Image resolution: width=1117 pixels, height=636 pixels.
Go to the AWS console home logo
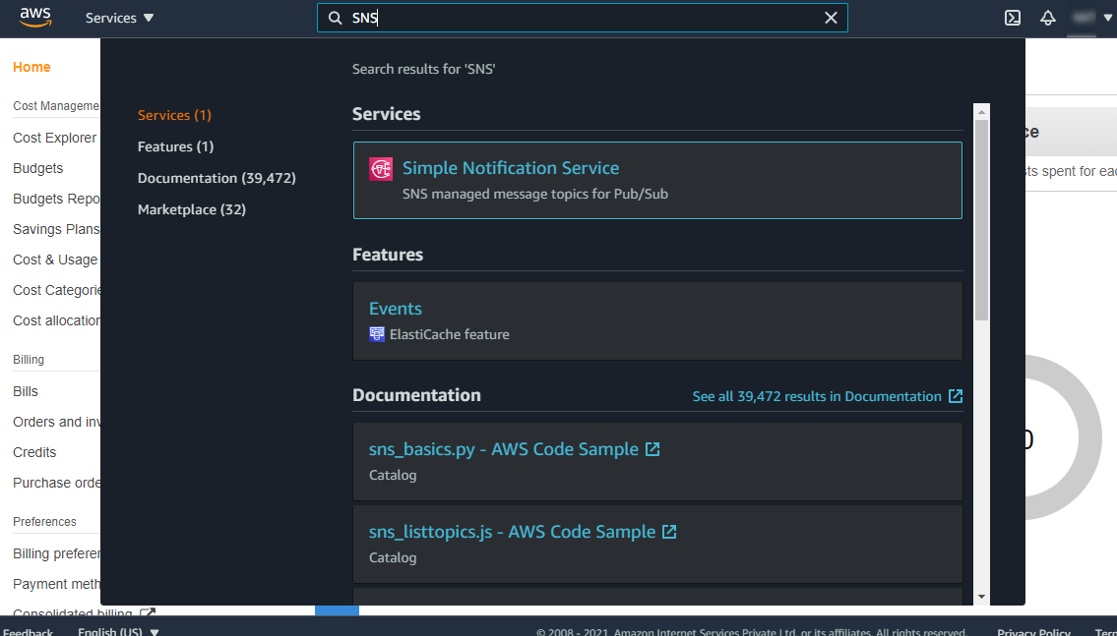tap(34, 17)
